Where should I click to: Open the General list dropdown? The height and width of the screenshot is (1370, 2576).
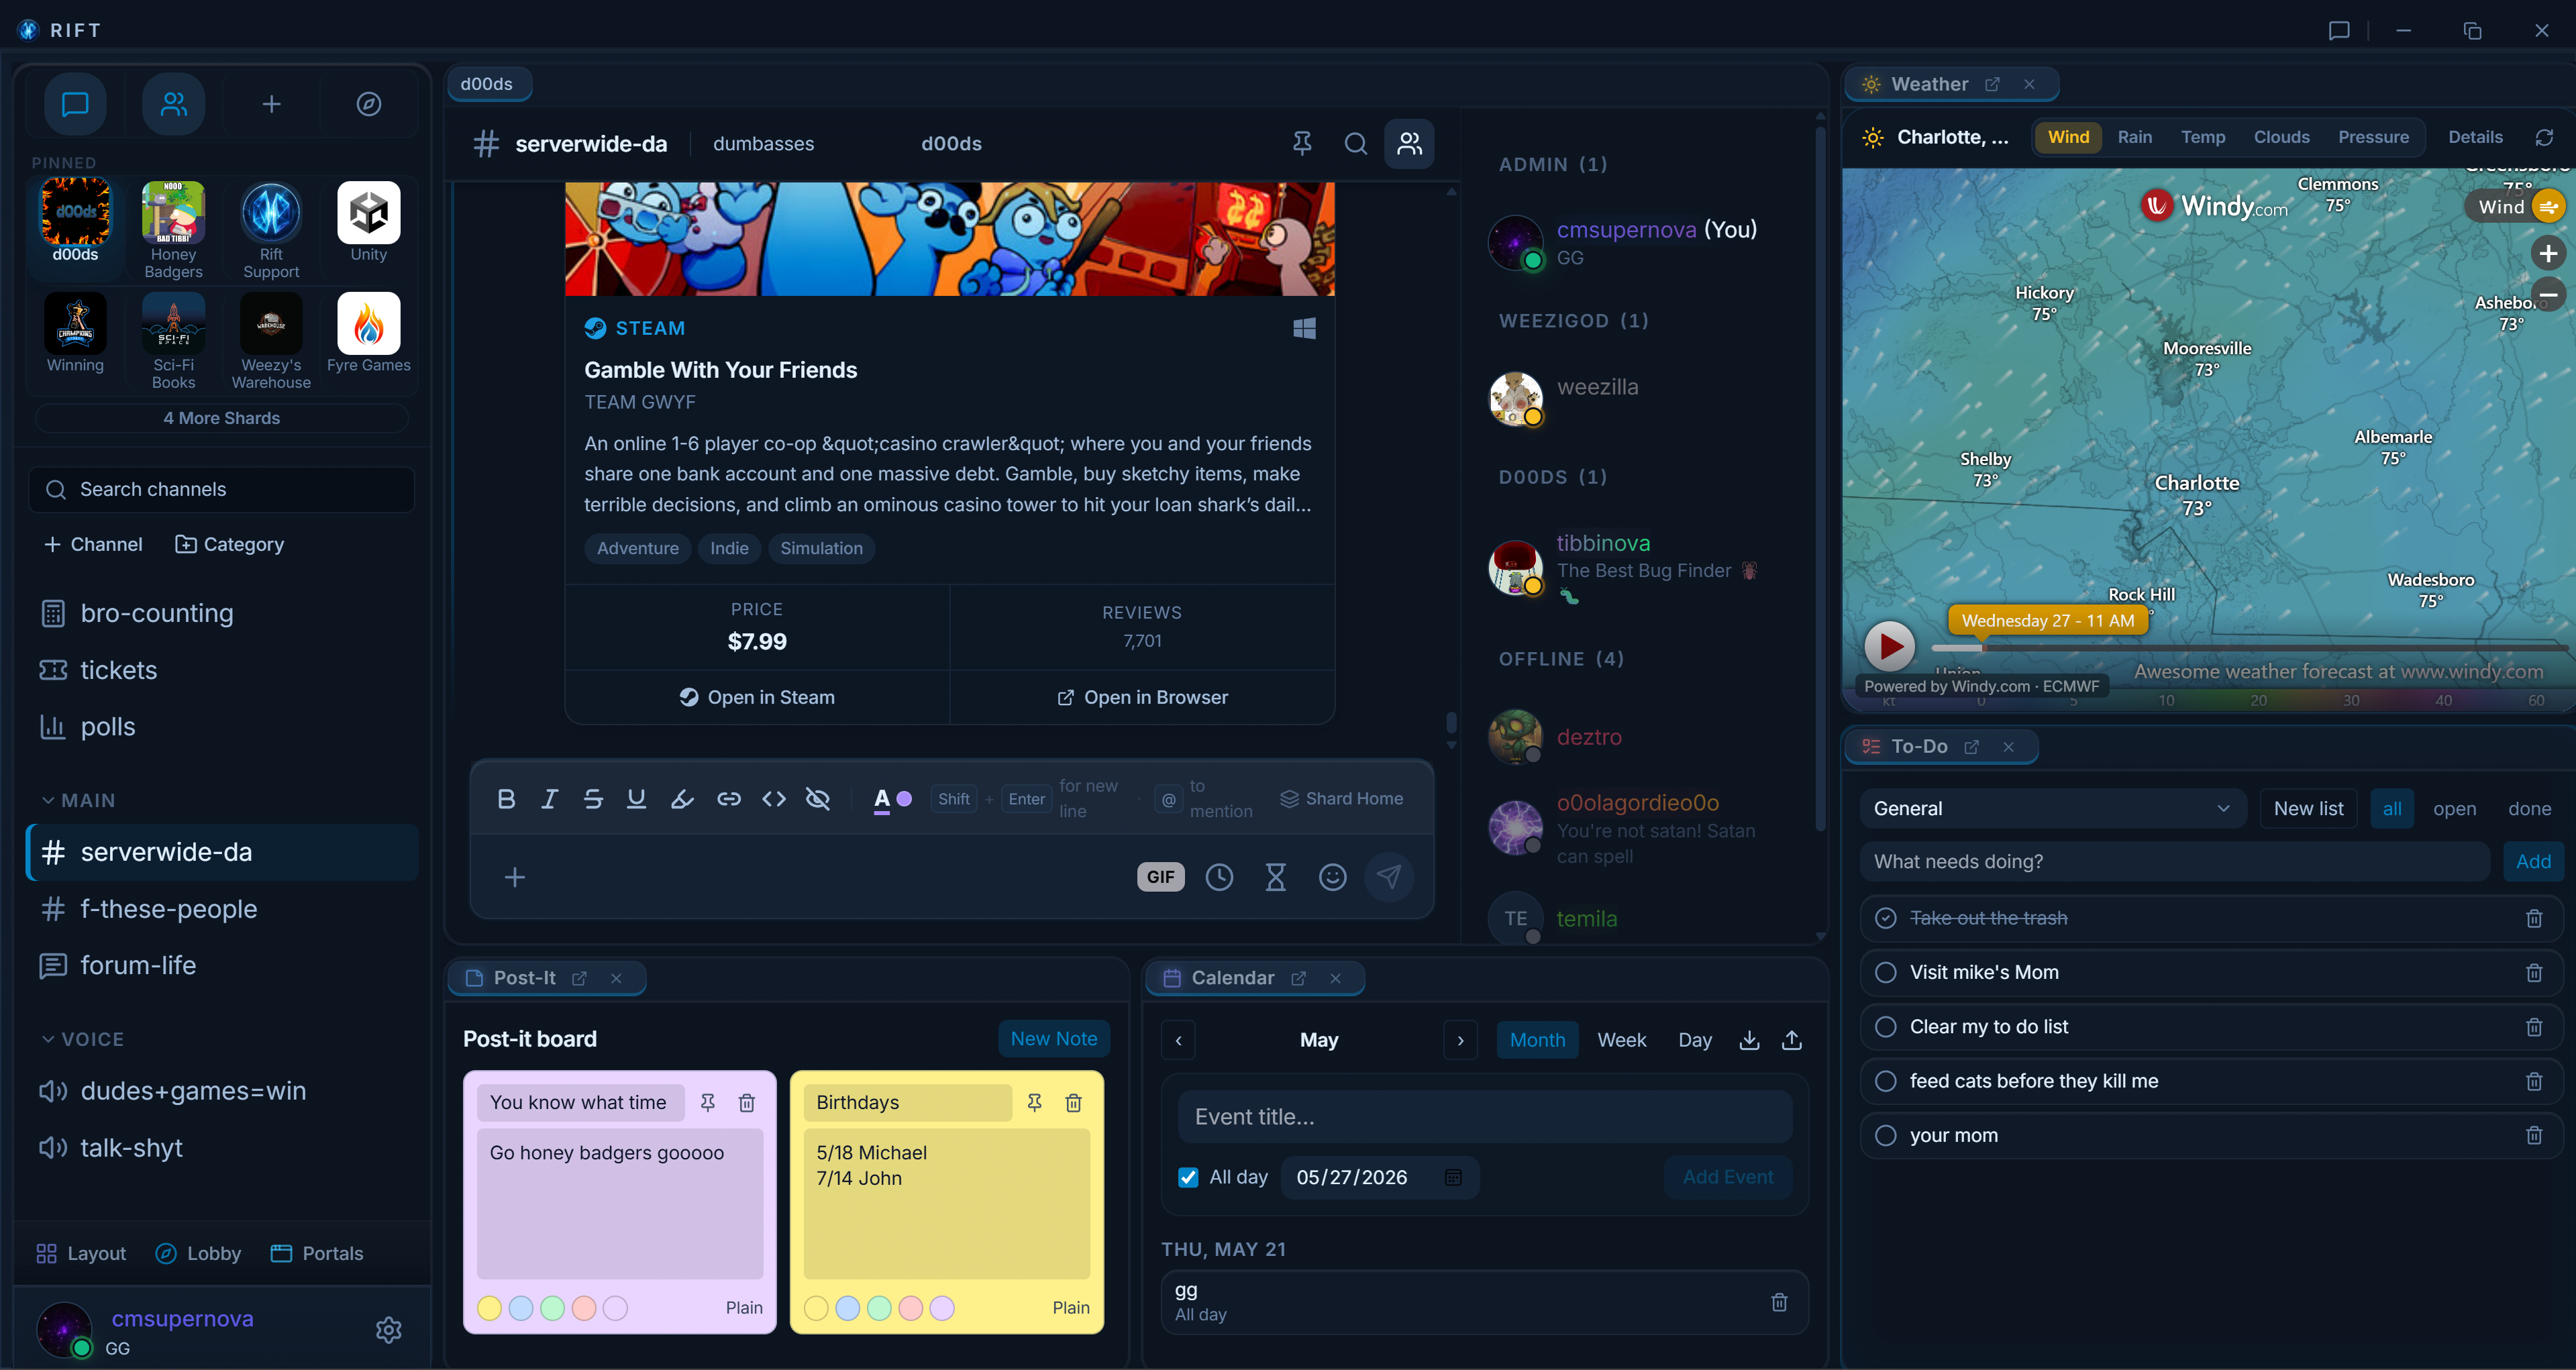pos(2052,808)
